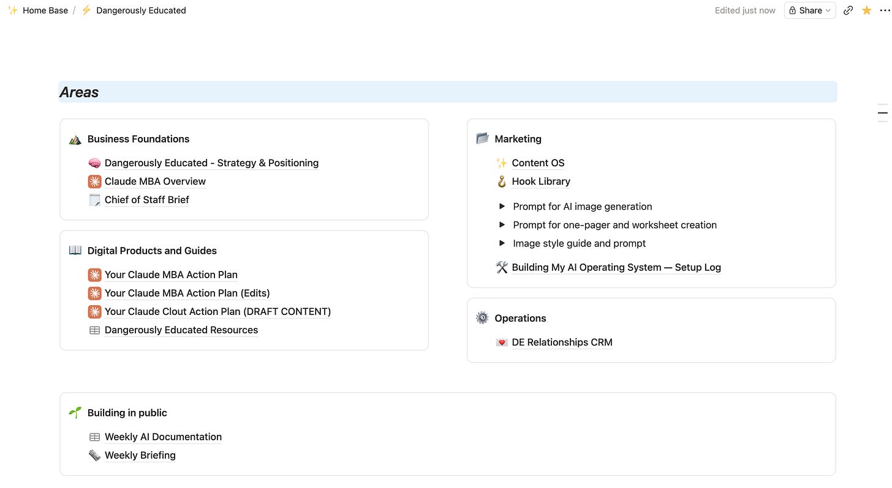Open the Claude MBA Overview page
892x488 pixels.
[x=155, y=182]
